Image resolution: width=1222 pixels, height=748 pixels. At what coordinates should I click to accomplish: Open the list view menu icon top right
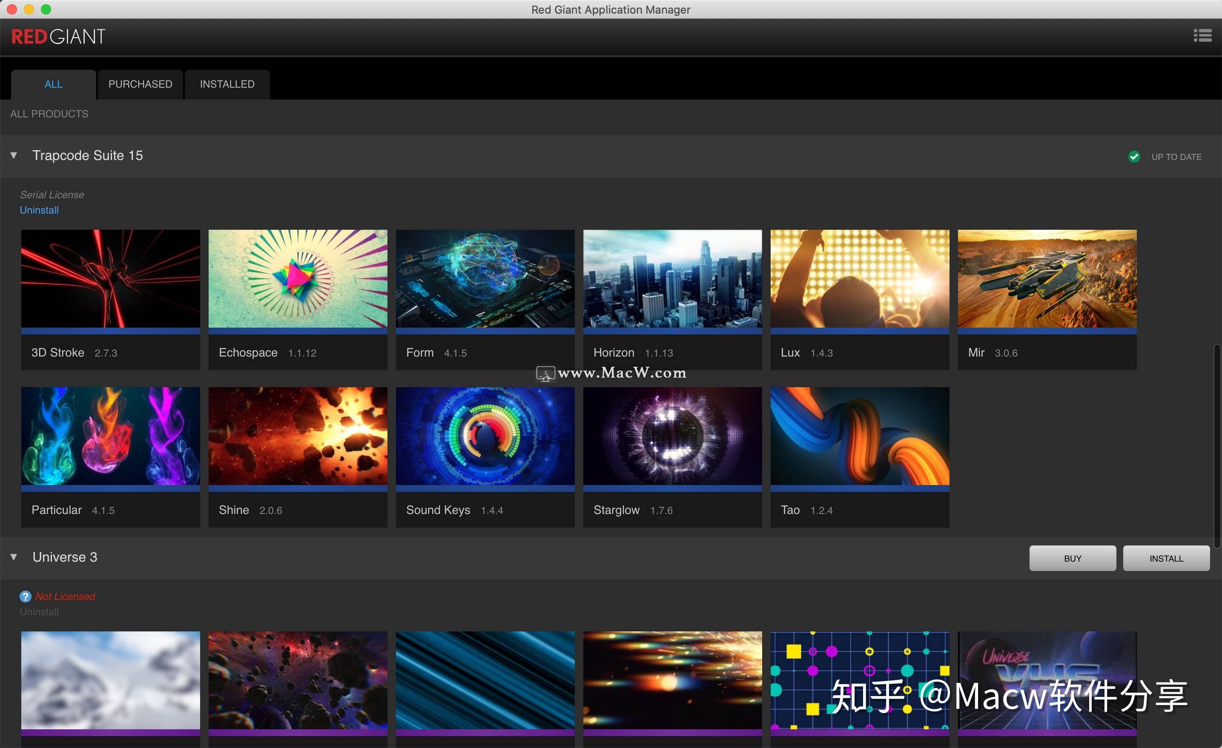(1202, 35)
